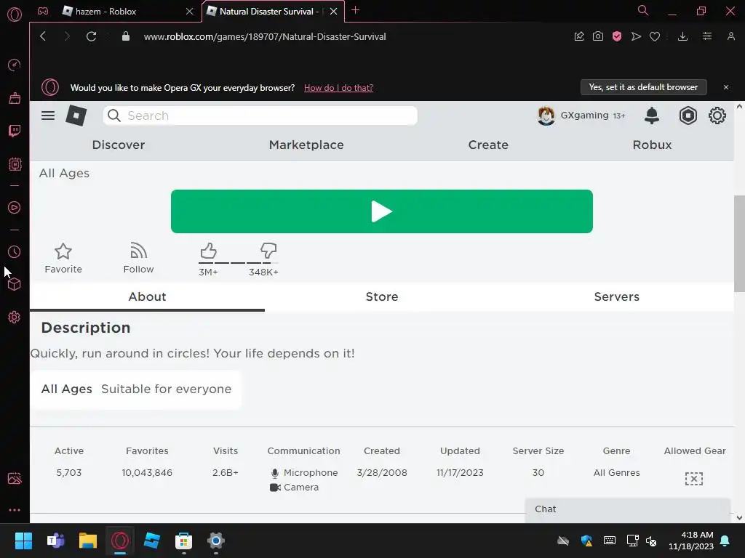The height and width of the screenshot is (558, 745).
Task: Click the Opera GX logo menu button
Action: tap(15, 15)
